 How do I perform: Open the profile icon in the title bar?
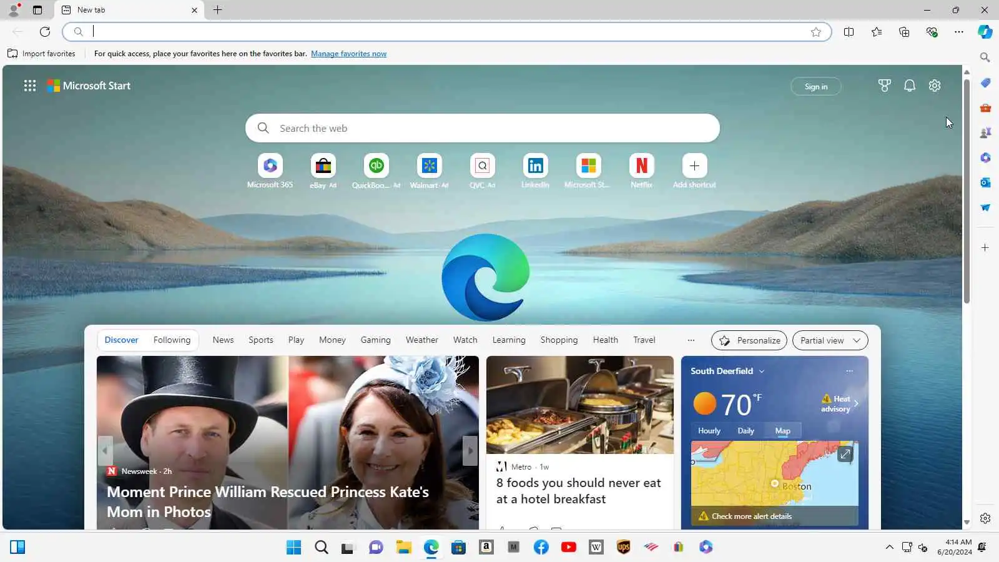click(14, 10)
